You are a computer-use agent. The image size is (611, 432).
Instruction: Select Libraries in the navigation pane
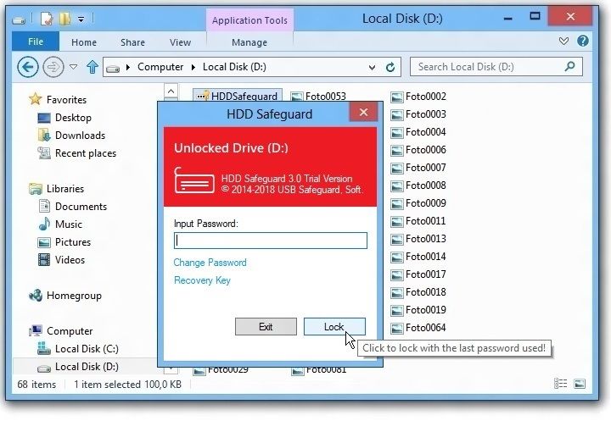point(65,189)
